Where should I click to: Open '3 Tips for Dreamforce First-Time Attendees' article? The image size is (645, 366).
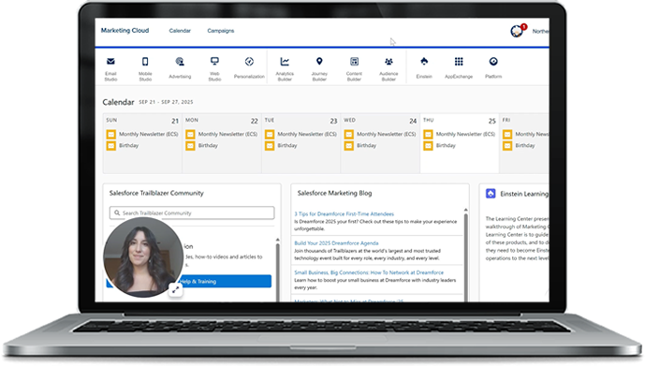pos(344,213)
